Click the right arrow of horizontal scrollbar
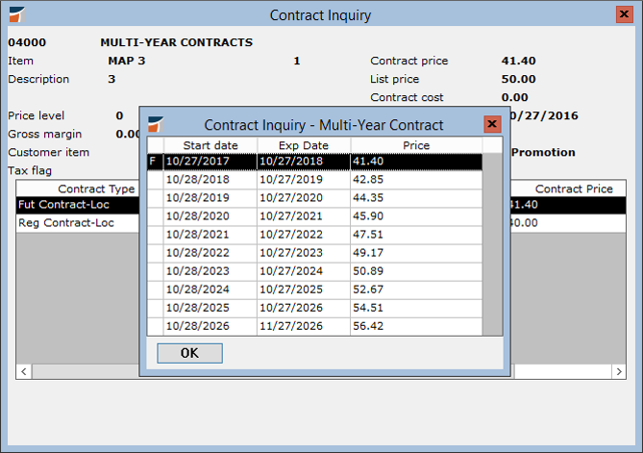Image resolution: width=643 pixels, height=453 pixels. [619, 371]
